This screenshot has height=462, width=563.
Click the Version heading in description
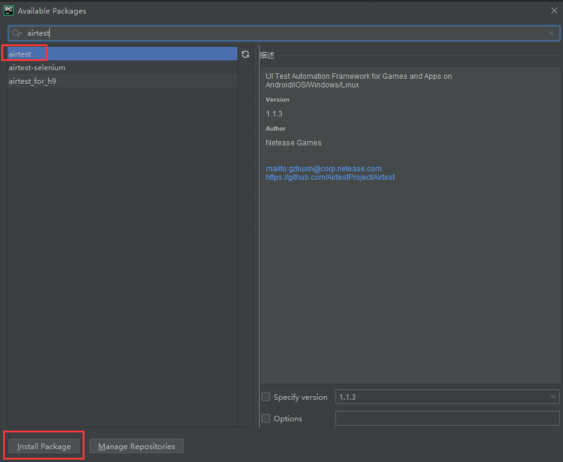[x=277, y=100]
